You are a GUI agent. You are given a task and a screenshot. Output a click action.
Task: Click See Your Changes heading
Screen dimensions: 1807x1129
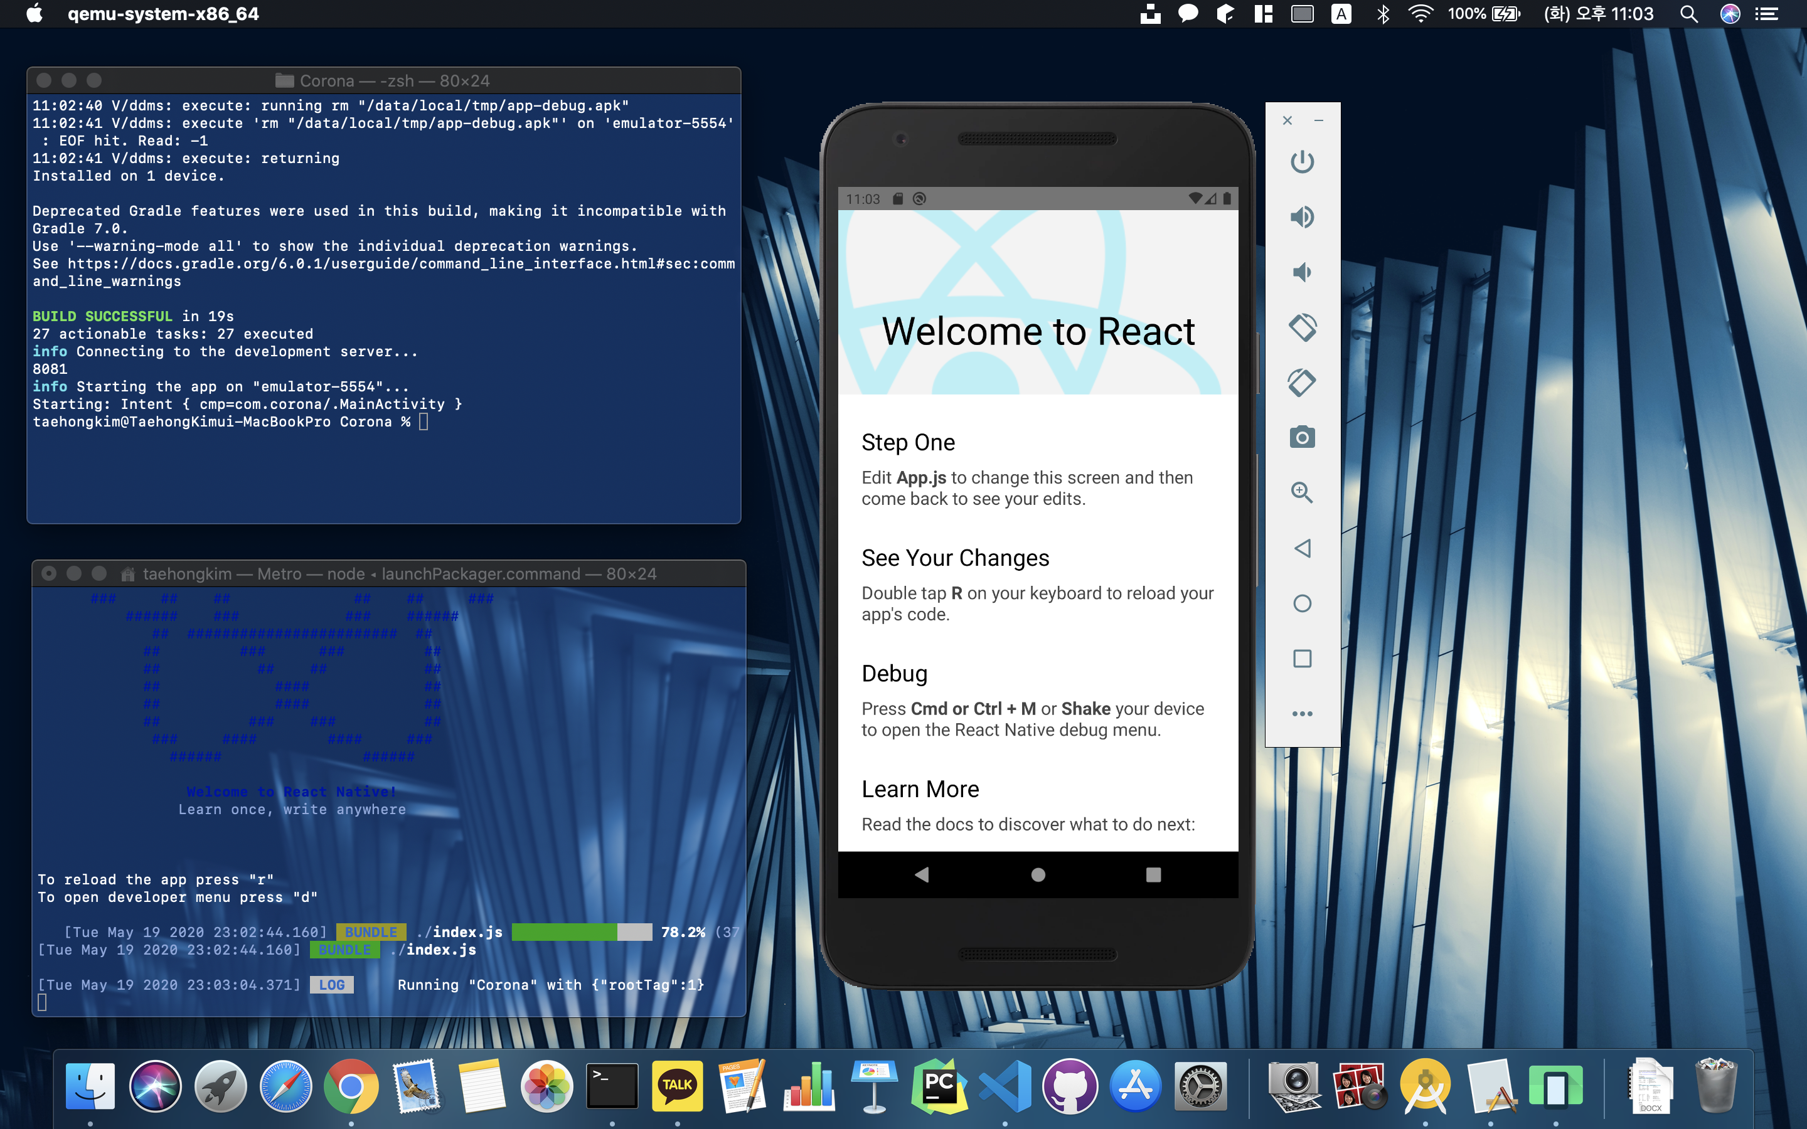click(955, 558)
